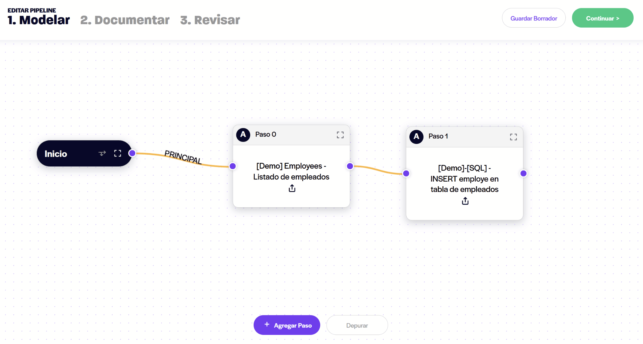The width and height of the screenshot is (643, 344).
Task: Click Paso 0 input connector dot
Action: (233, 166)
